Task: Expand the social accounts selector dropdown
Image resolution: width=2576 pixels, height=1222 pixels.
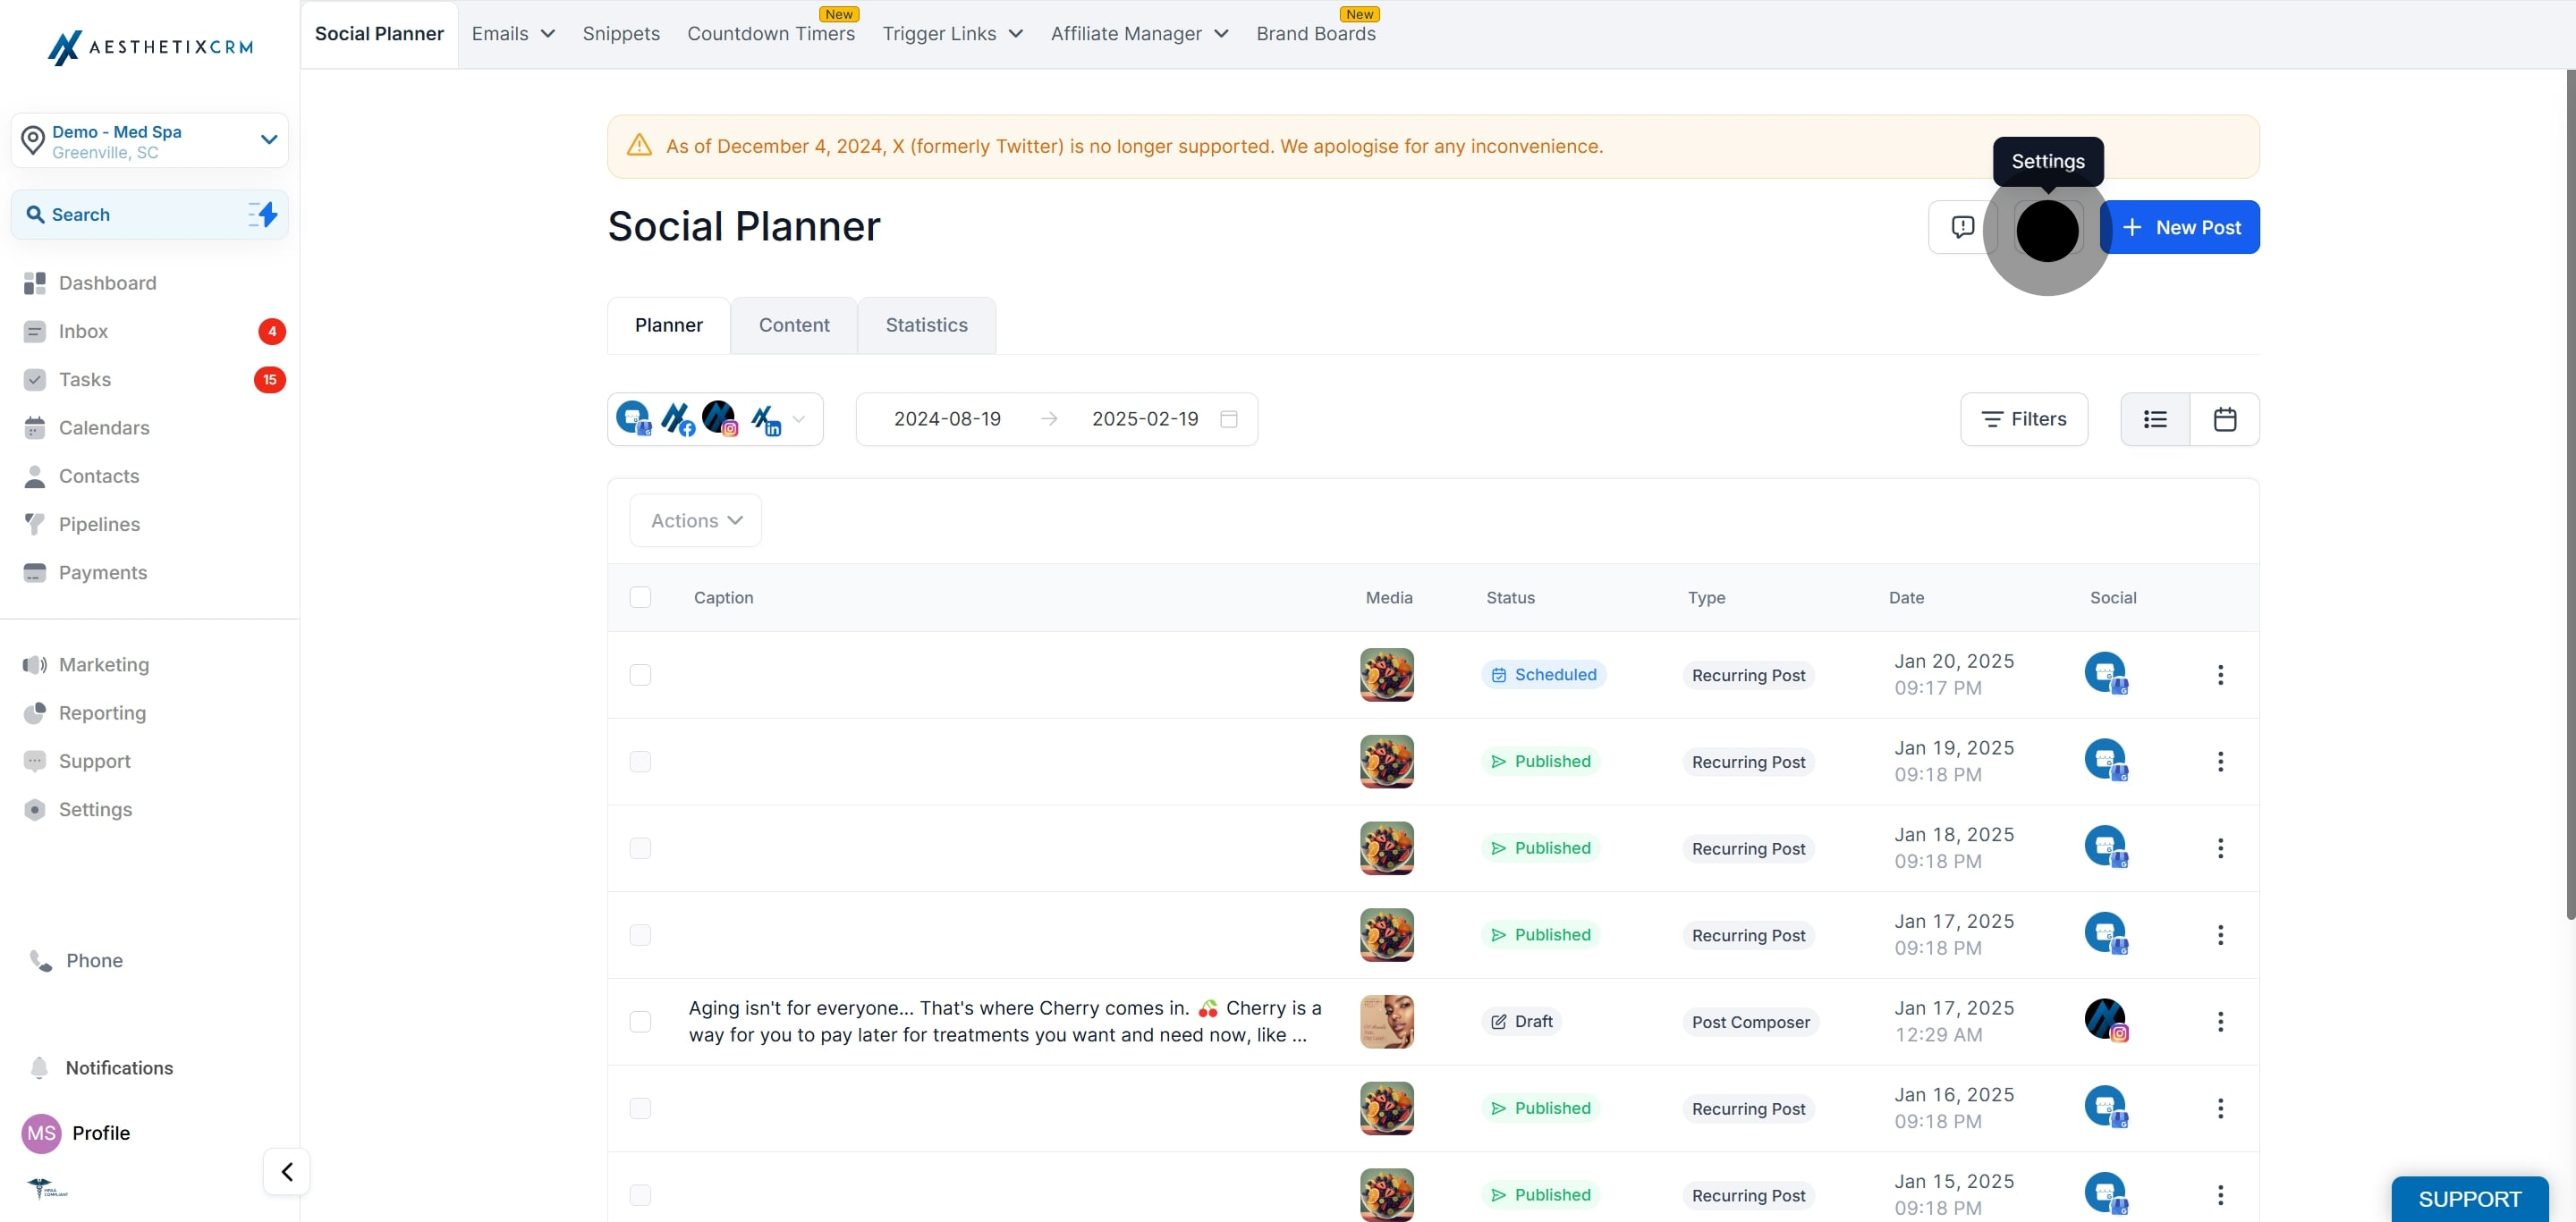Action: point(798,418)
